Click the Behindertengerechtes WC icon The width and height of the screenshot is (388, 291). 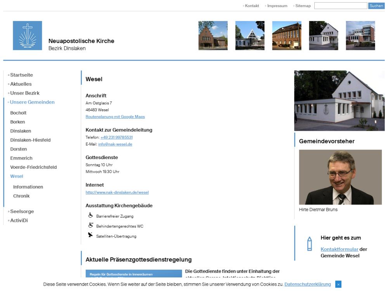(90, 225)
